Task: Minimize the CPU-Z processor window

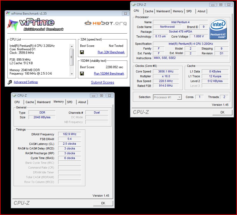Action: 213,5
